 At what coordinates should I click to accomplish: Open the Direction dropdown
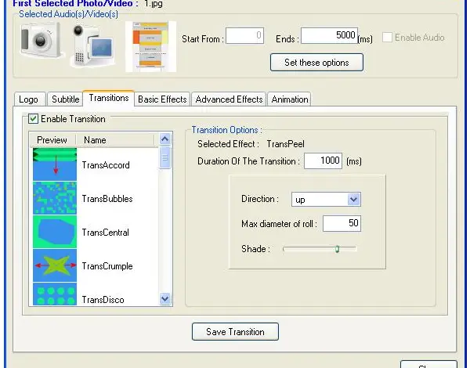click(x=326, y=200)
